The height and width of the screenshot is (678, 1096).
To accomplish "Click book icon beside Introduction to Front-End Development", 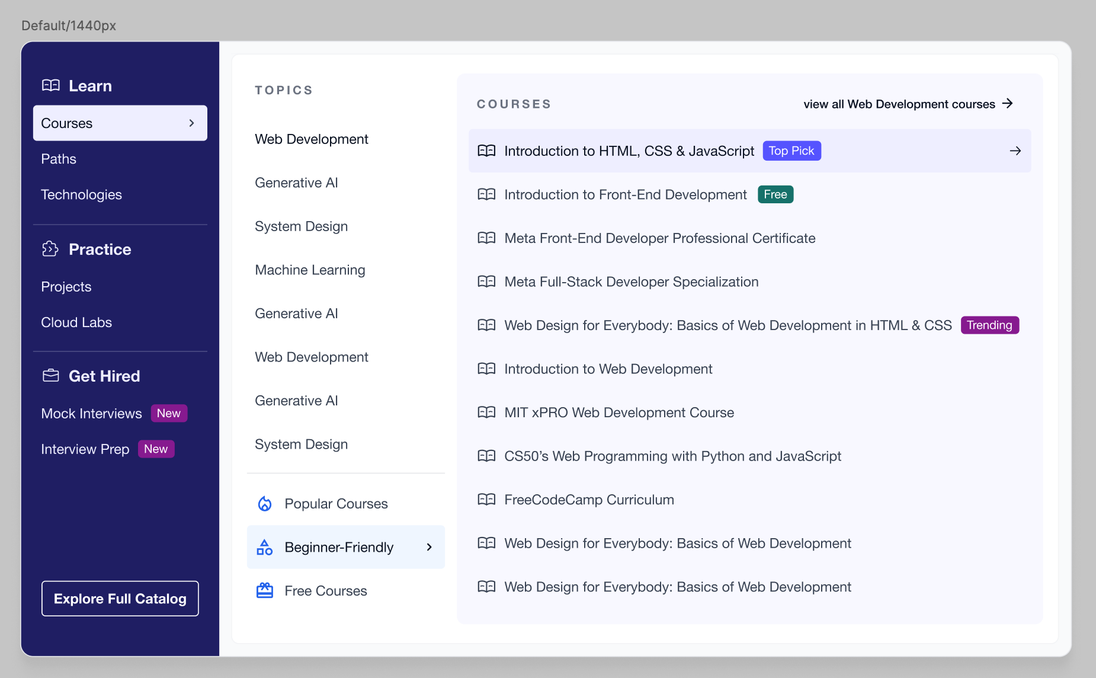I will coord(486,194).
